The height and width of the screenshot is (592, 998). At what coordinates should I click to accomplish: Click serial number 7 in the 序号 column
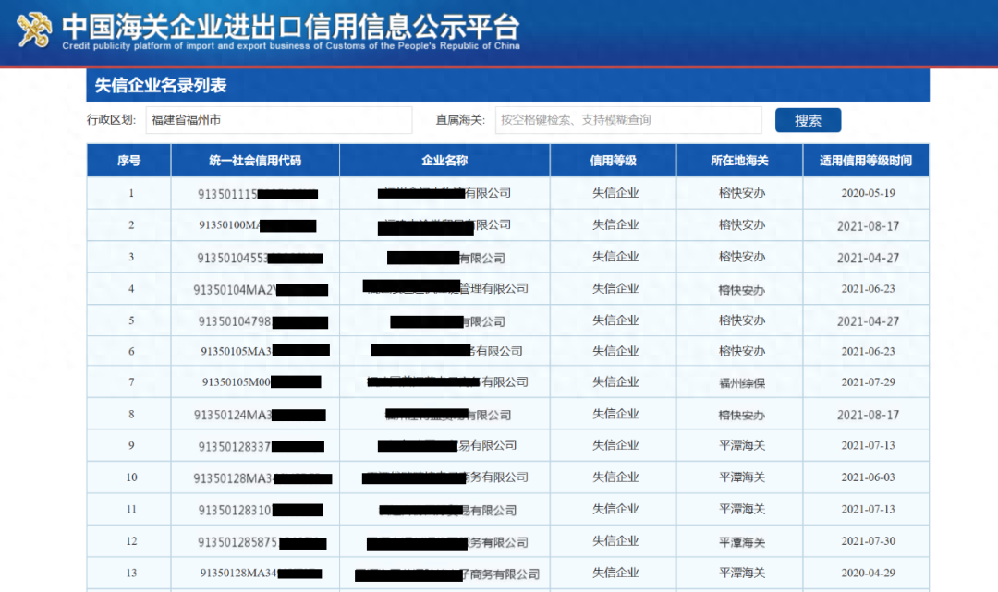(x=131, y=381)
